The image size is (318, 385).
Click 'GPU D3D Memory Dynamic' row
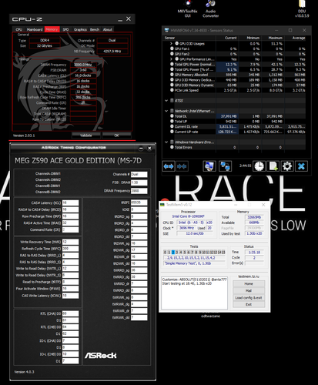point(238,85)
